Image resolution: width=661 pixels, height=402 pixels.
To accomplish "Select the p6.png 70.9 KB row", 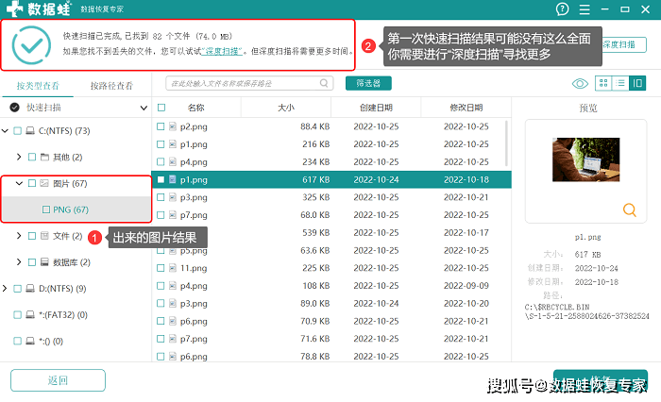I will point(331,321).
